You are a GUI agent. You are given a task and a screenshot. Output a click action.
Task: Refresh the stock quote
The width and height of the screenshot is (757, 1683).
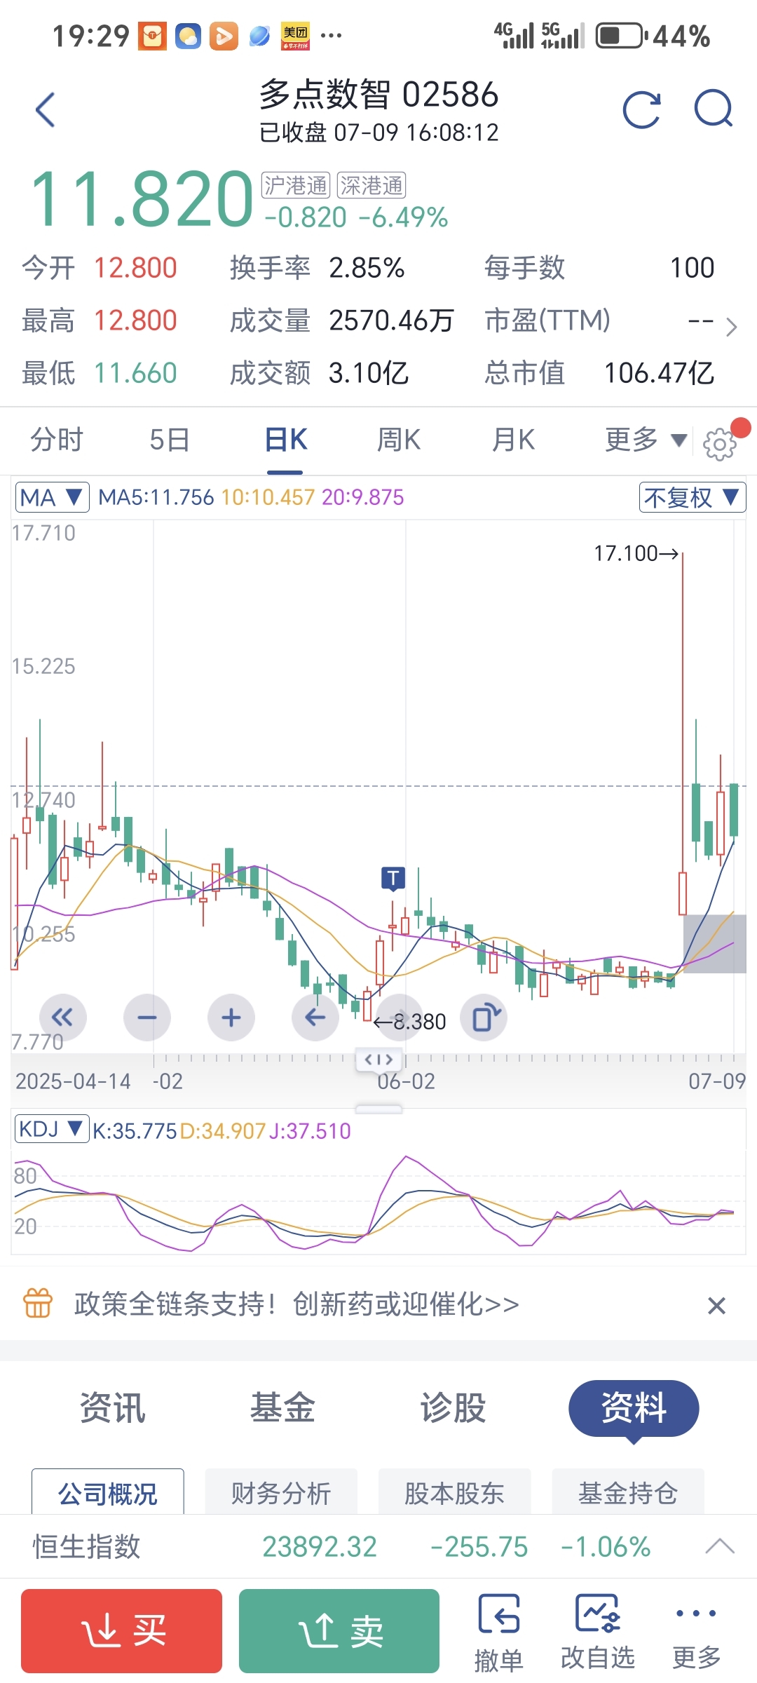(x=641, y=110)
